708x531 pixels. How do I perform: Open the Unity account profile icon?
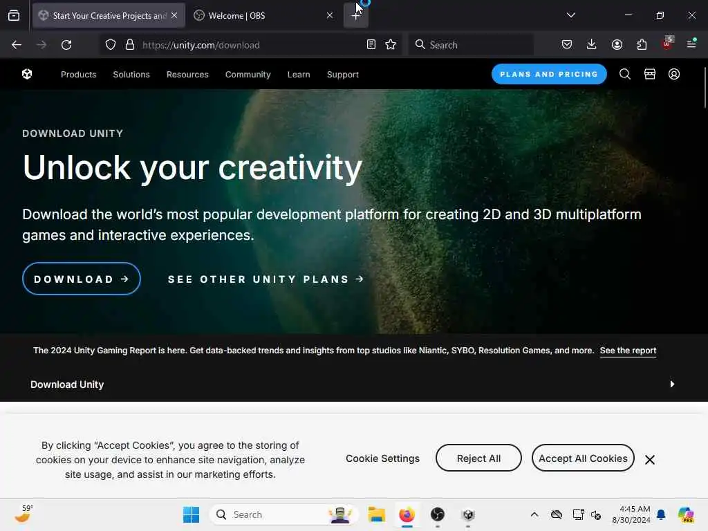click(x=674, y=74)
